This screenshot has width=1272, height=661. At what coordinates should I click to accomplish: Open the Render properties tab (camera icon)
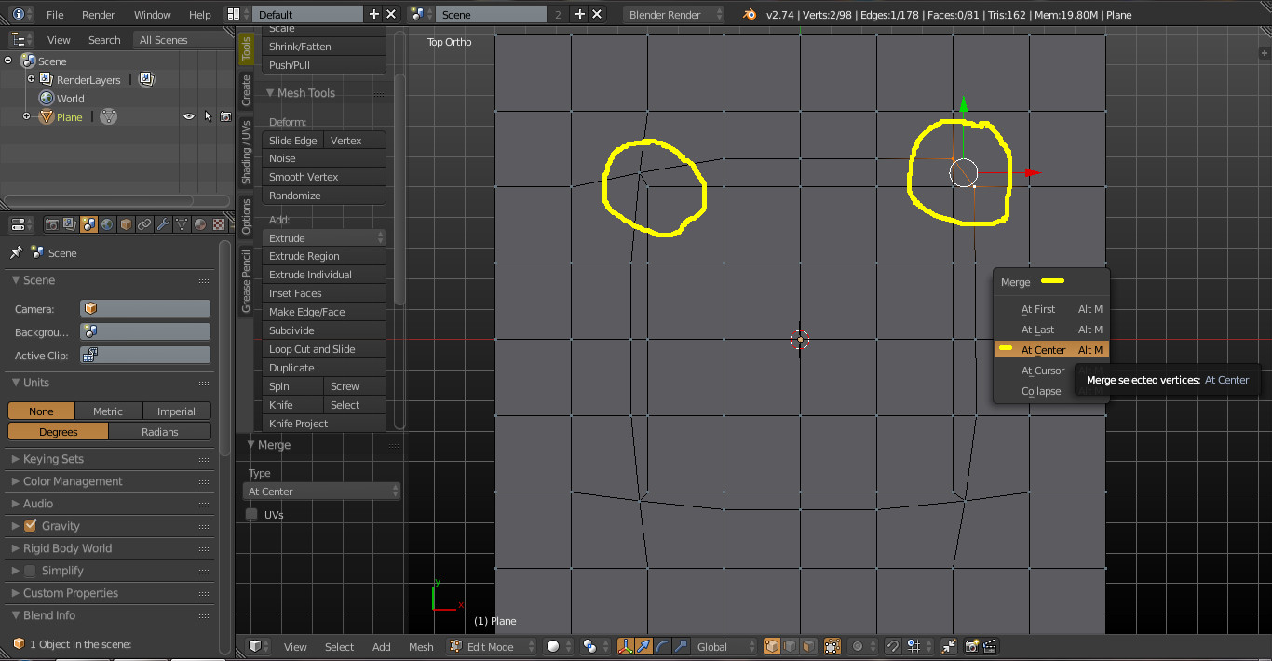pyautogui.click(x=52, y=224)
